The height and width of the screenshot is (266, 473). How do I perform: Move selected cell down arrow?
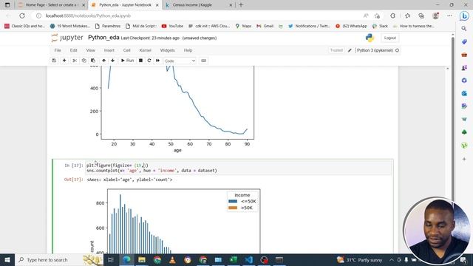[x=112, y=61]
